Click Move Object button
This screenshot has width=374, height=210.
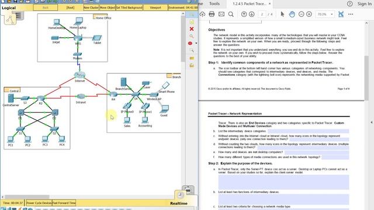(108, 8)
